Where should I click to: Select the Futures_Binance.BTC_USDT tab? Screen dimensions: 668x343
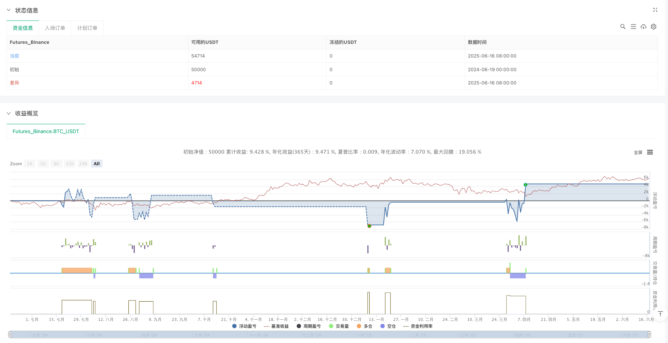tap(46, 131)
